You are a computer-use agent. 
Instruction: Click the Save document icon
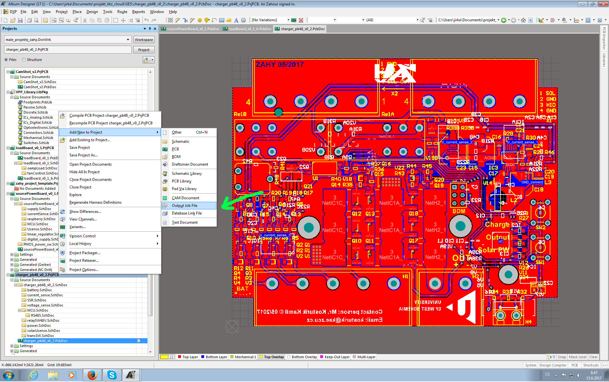click(x=20, y=20)
